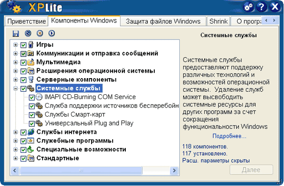Click the Далее button
The width and height of the screenshot is (284, 186).
[251, 170]
